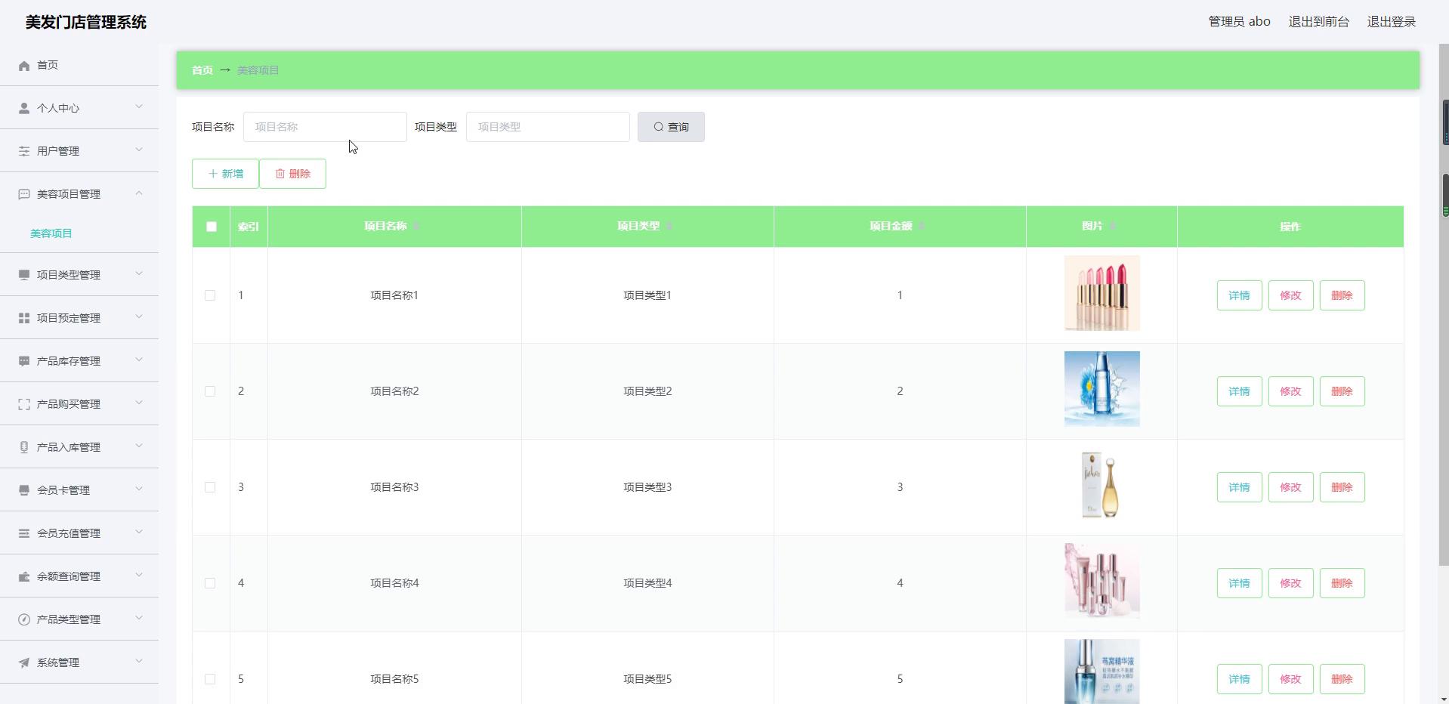Click the sliders icon beside 用户管理
Screen dimensions: 1449x704
point(24,152)
